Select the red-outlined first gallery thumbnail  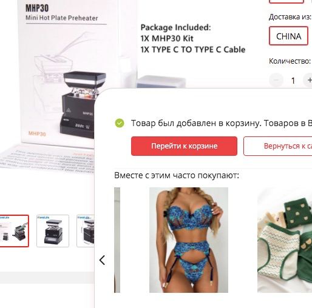tap(14, 231)
